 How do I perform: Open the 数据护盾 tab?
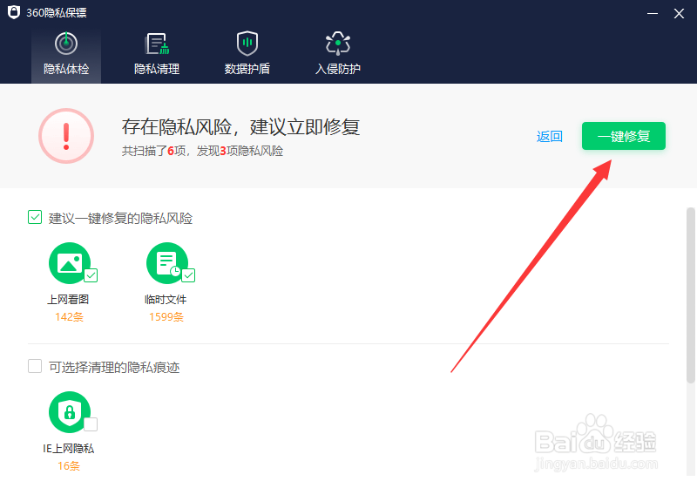247,55
